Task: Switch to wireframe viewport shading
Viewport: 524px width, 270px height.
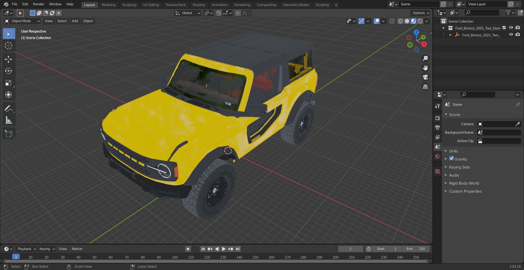Action: pos(400,21)
